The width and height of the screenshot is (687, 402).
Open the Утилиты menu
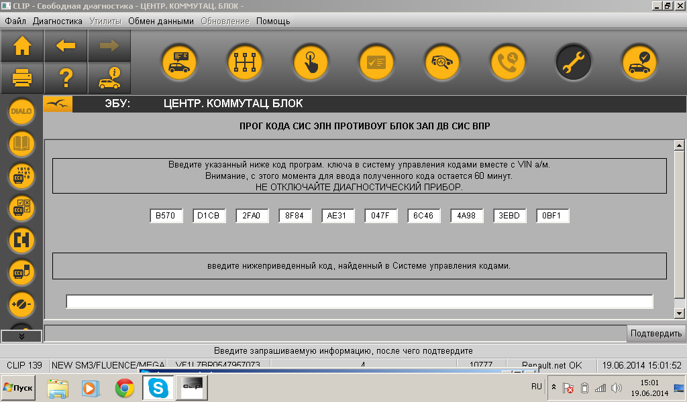click(105, 21)
